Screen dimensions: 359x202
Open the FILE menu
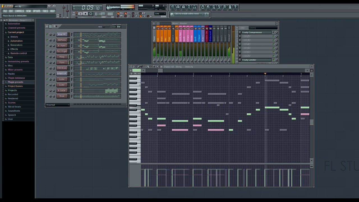(x=5, y=11)
